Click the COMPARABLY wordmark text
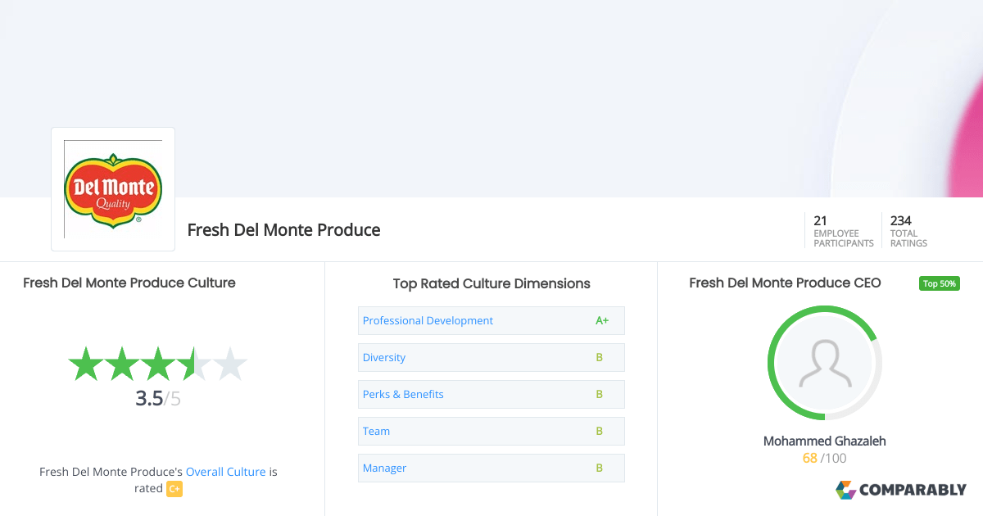Viewport: 983px width, 516px height. 913,490
